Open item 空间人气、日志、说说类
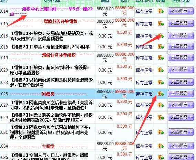Screen dimensions: 196x160 pos(49,157)
